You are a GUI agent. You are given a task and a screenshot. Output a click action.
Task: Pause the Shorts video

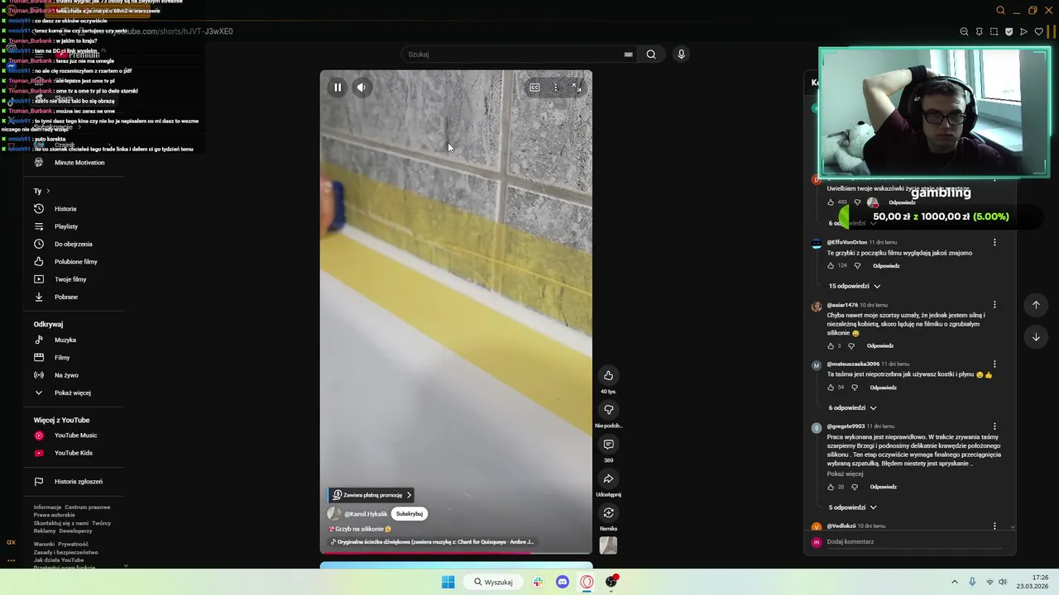(x=338, y=87)
